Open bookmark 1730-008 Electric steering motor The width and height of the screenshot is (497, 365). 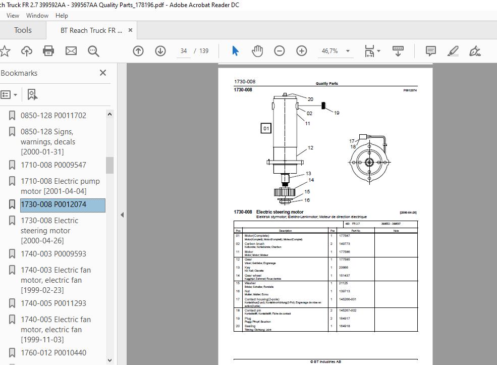tap(49, 231)
